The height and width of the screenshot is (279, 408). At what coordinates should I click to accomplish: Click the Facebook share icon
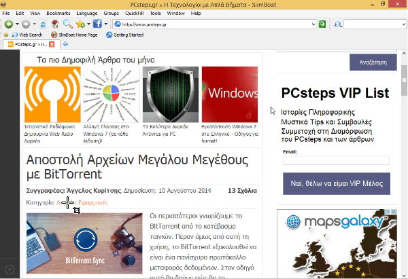(x=97, y=24)
